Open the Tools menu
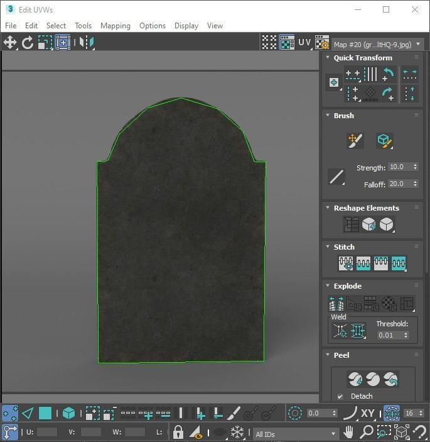 [83, 26]
